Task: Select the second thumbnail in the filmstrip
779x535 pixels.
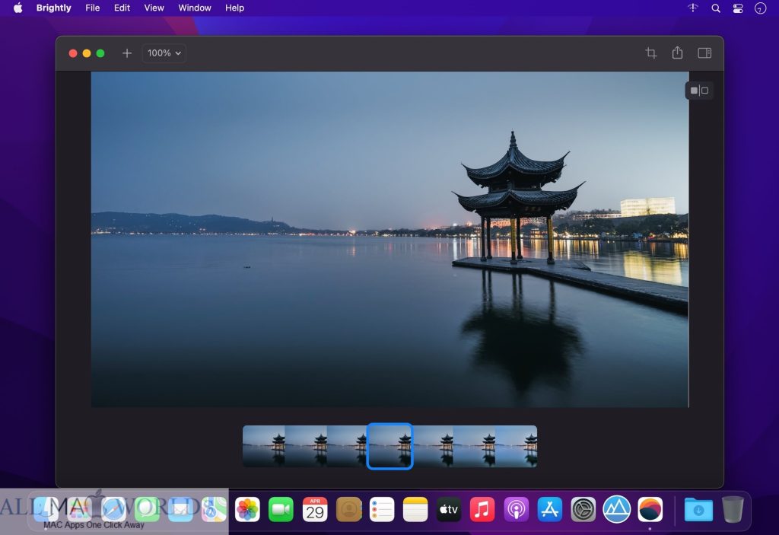Action: click(x=306, y=446)
